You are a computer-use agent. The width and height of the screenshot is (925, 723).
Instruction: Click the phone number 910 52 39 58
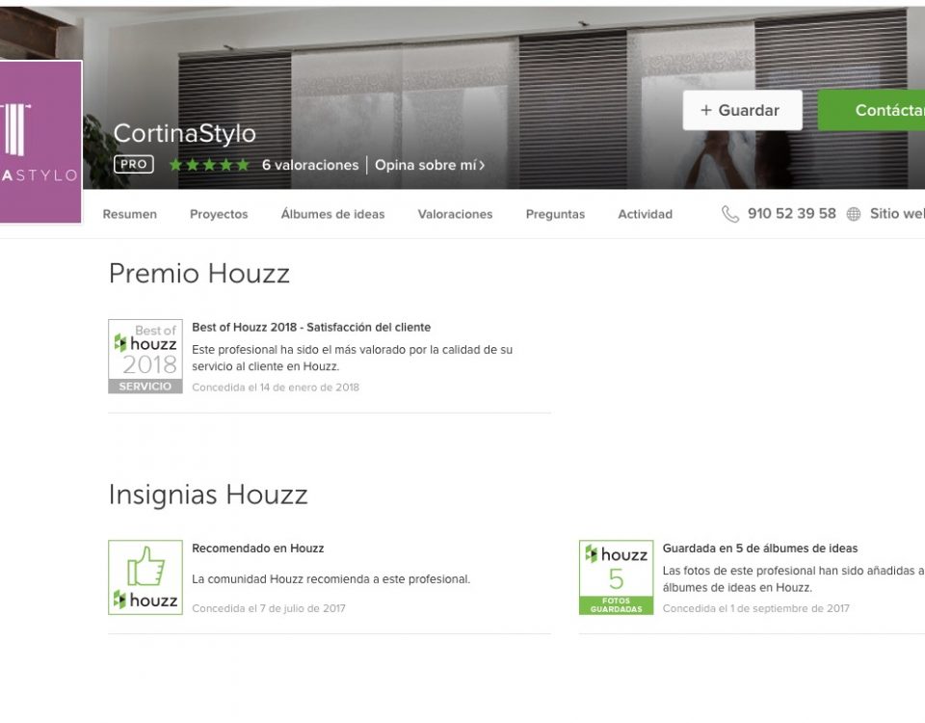point(792,214)
